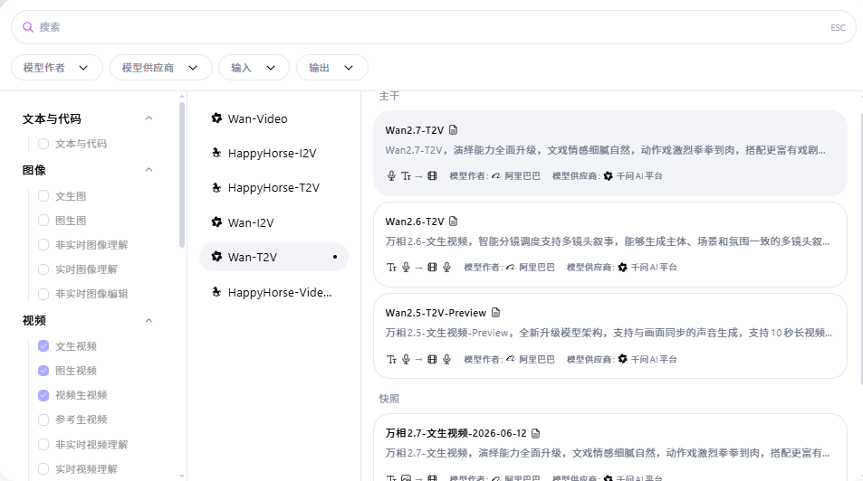Screen dimensions: 863x481
Task: Tick the 实时视频理解 checkbox
Action: 43,469
